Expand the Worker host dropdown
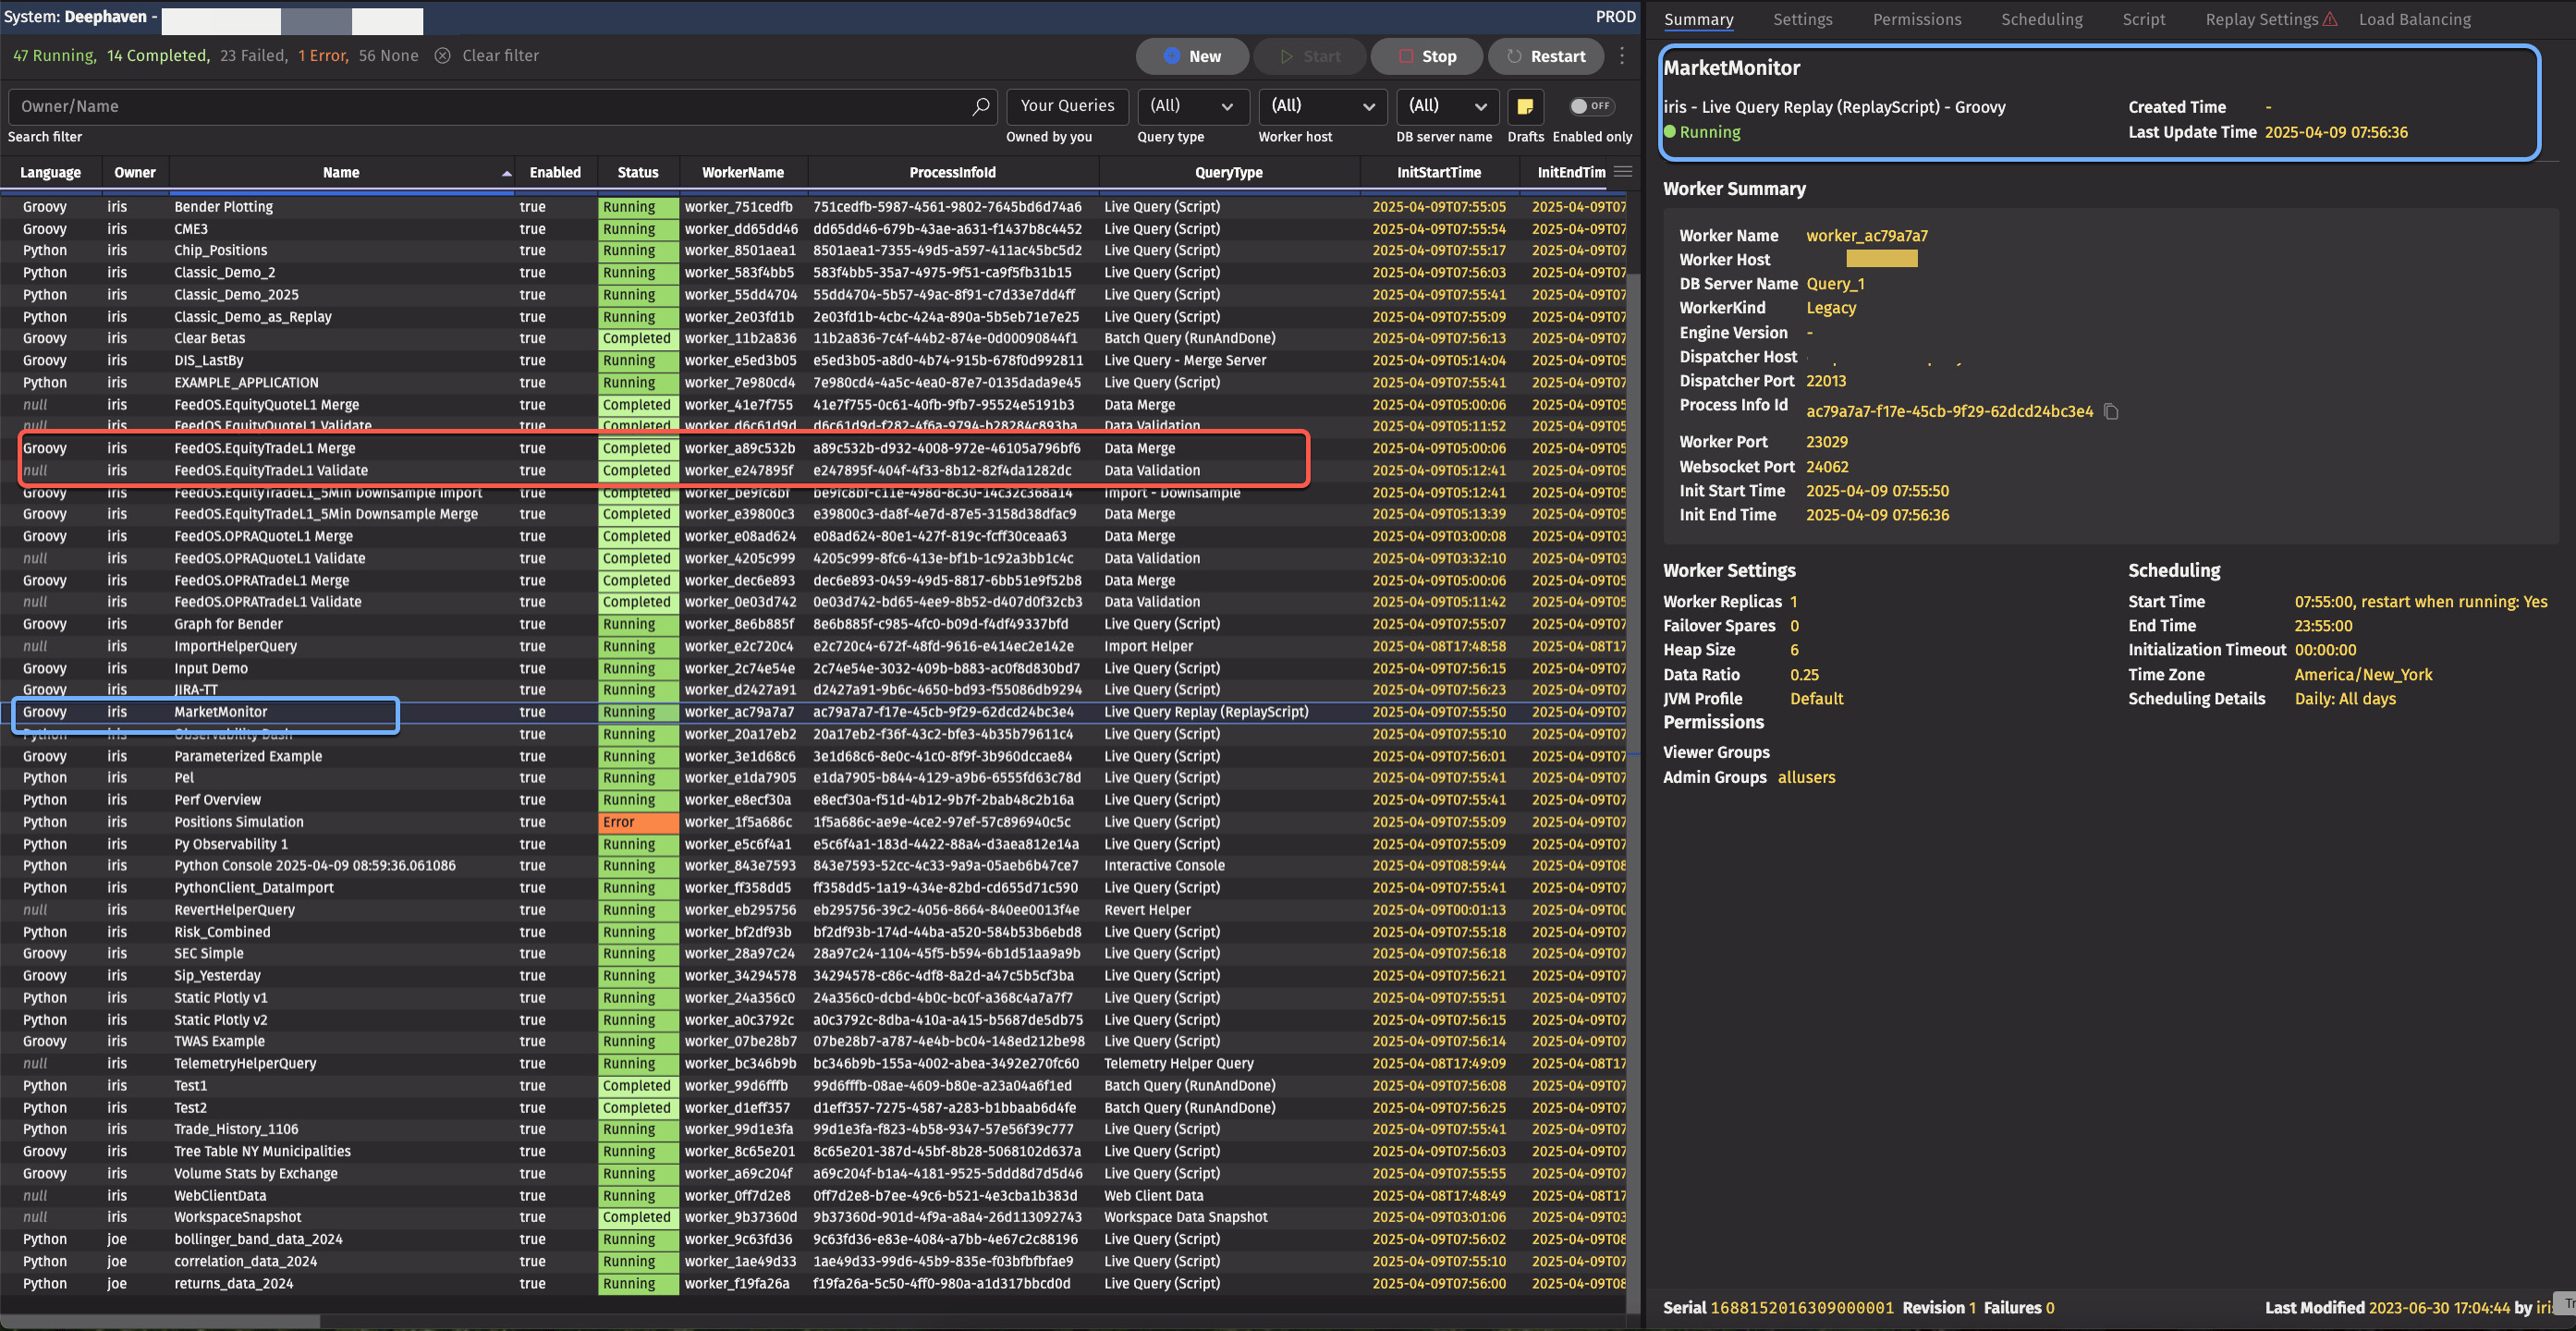Image resolution: width=2576 pixels, height=1331 pixels. pos(1321,106)
